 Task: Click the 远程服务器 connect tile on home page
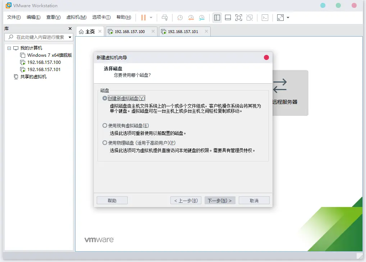(290, 93)
